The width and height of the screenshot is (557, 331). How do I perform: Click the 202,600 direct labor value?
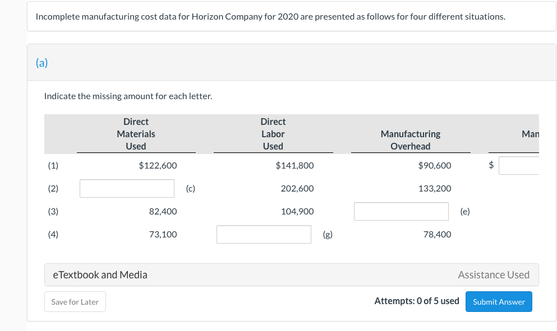[297, 189]
